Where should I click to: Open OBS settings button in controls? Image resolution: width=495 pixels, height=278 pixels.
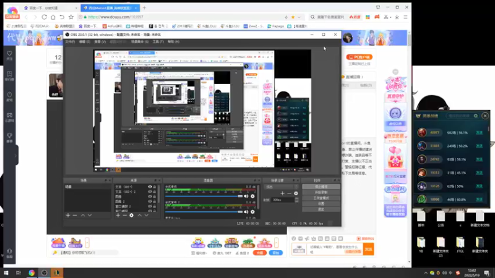tap(321, 204)
